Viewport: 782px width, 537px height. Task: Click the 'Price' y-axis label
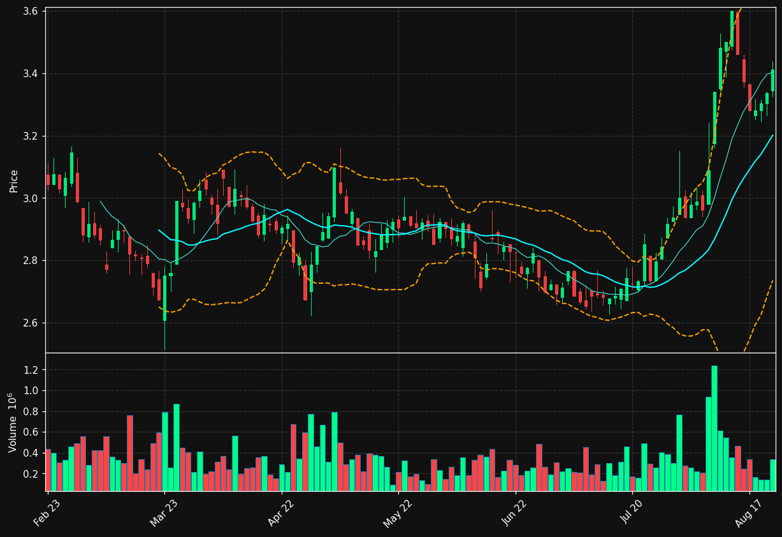tap(14, 180)
